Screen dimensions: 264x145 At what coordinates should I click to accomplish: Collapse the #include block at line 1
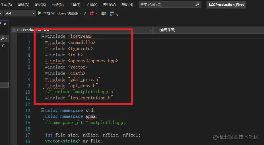point(43,36)
